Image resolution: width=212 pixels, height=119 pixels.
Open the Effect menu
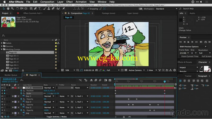click(69, 2)
